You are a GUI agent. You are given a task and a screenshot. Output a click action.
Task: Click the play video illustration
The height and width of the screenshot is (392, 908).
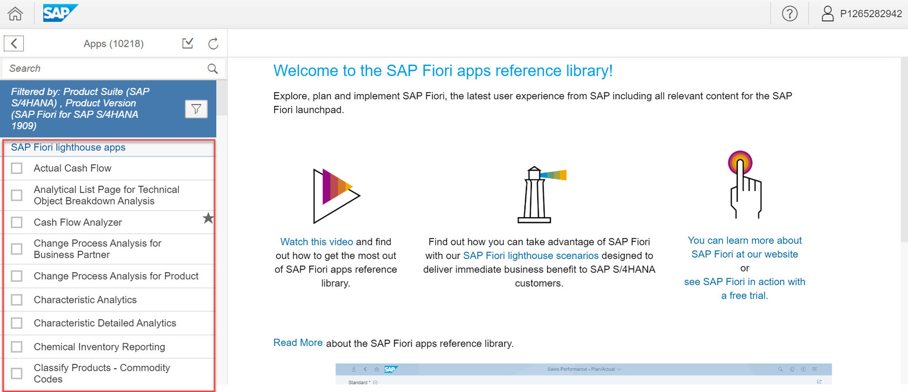336,195
